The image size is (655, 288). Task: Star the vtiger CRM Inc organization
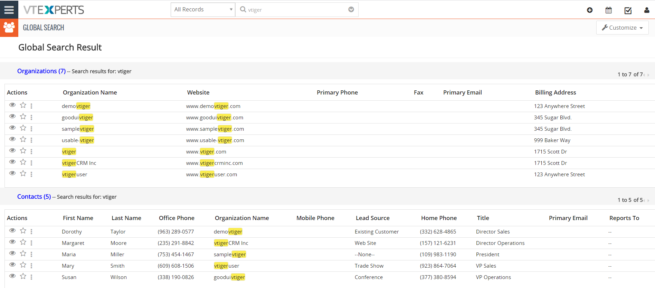(23, 162)
